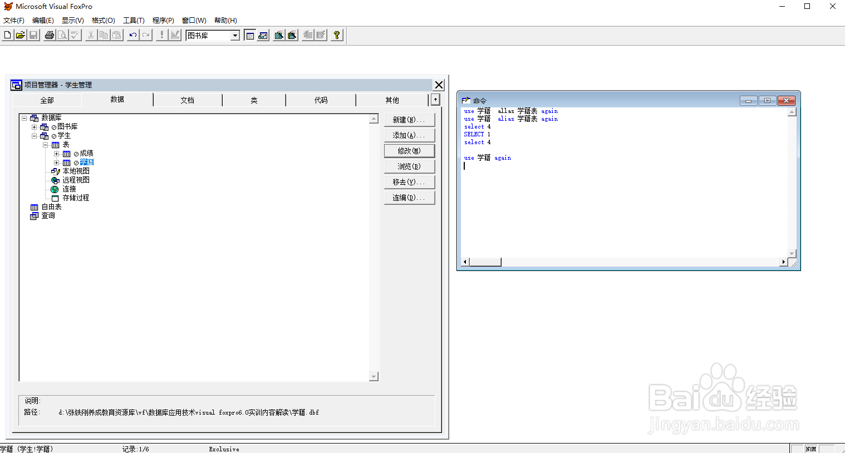This screenshot has width=845, height=453.
Task: Collapse Project Manager with up-arrow button
Action: pos(435,100)
